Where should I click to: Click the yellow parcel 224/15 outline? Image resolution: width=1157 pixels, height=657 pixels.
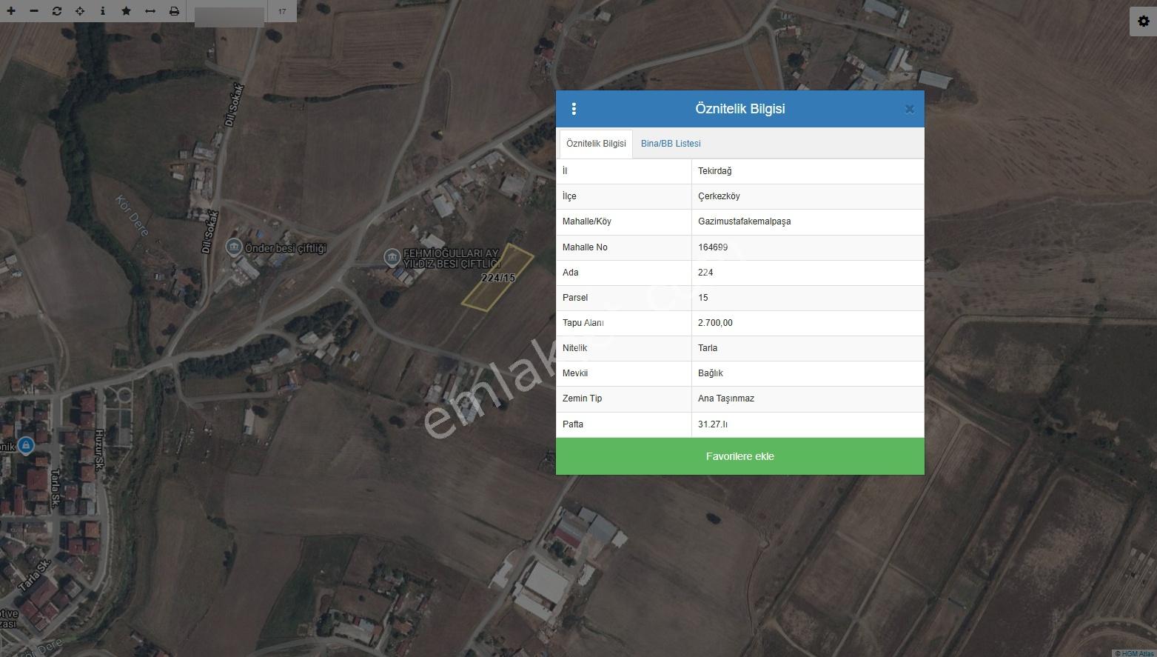[x=497, y=277]
